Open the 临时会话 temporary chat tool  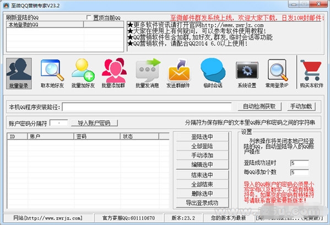(x=213, y=73)
